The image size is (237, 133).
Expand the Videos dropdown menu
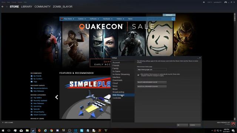click(120, 19)
